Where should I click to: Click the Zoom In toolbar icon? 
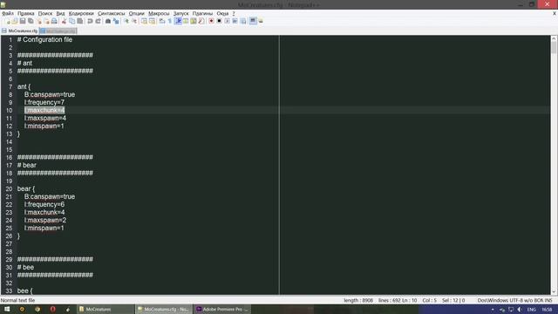[x=126, y=21]
